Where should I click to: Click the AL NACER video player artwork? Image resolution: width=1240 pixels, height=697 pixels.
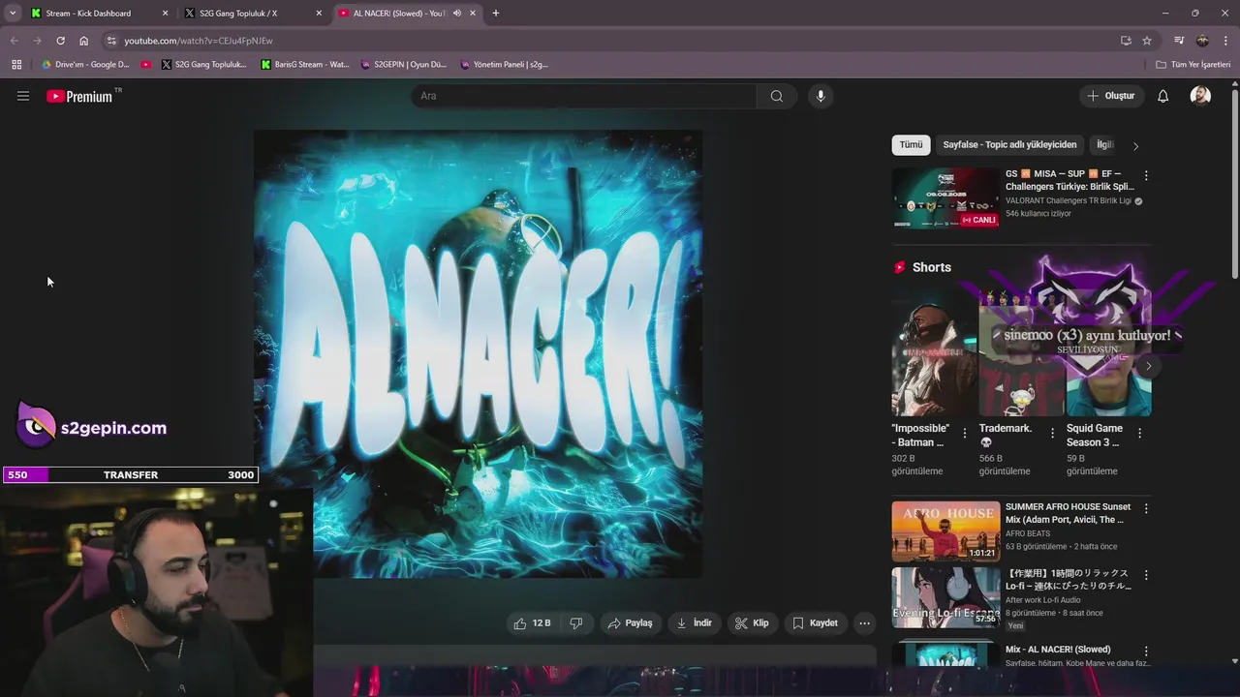[479, 354]
